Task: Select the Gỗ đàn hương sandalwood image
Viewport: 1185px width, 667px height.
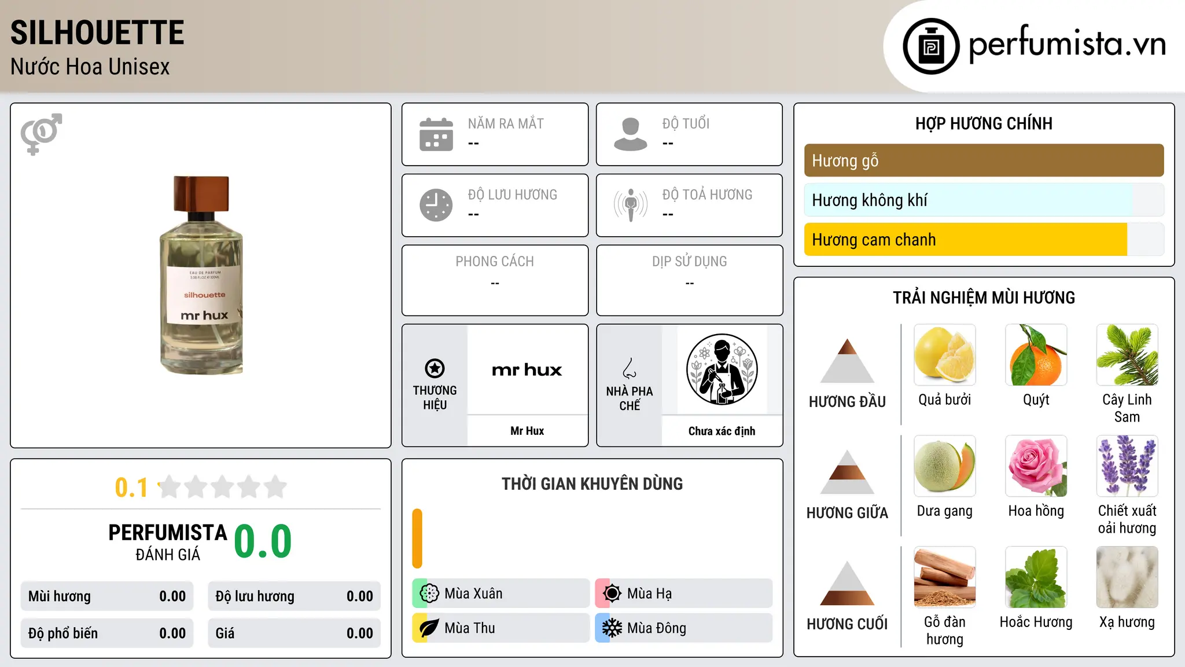Action: [945, 577]
